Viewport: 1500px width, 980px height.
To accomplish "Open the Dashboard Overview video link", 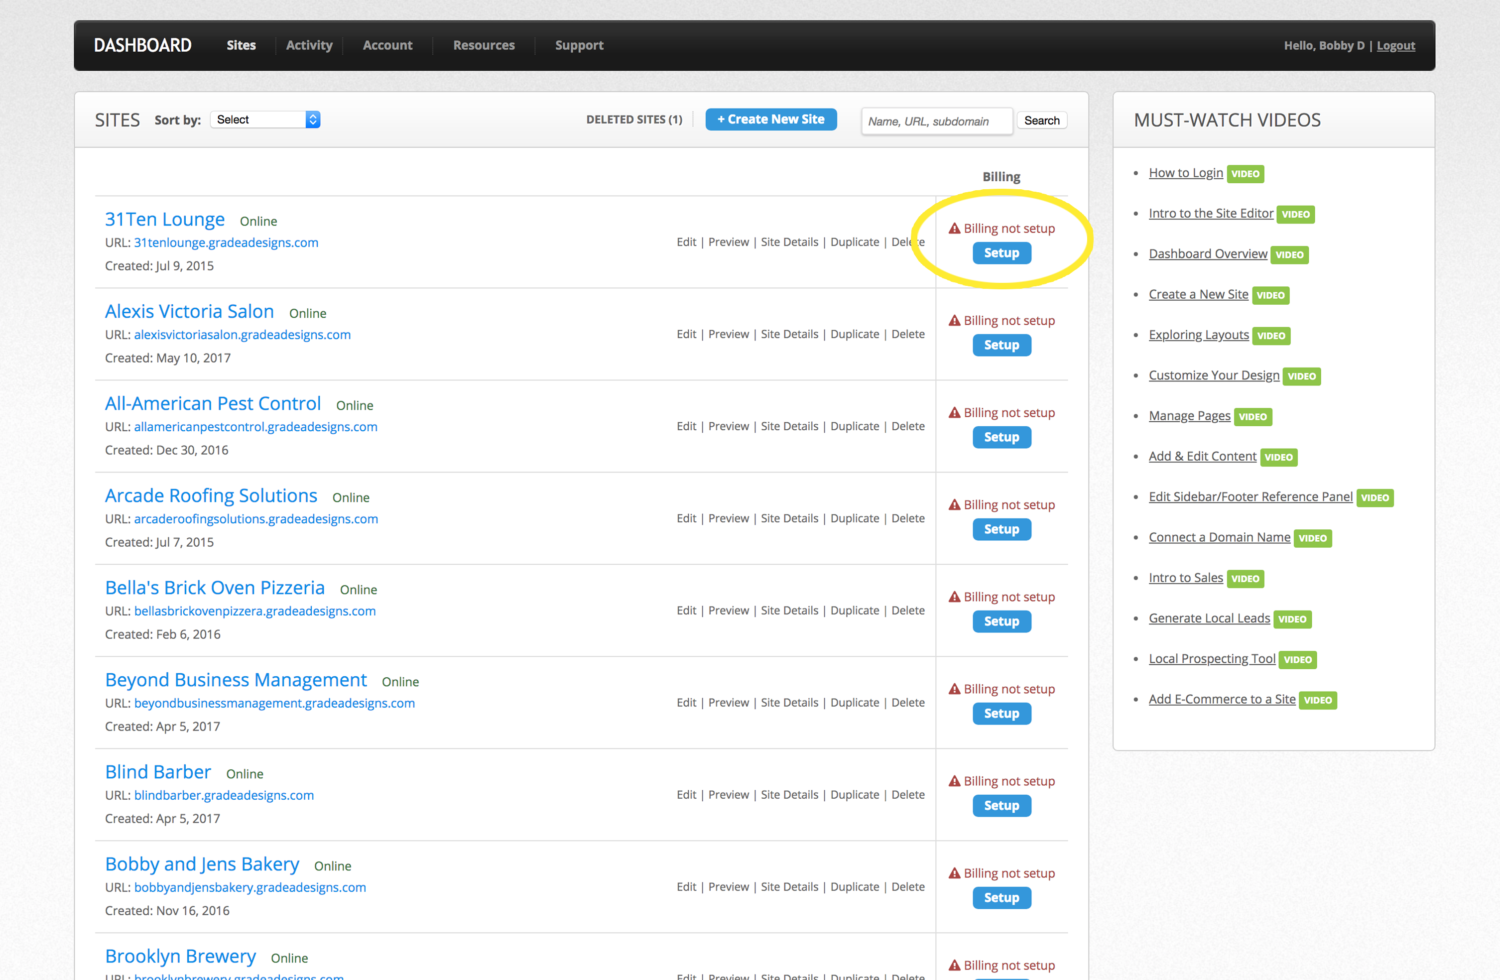I will pos(1208,253).
